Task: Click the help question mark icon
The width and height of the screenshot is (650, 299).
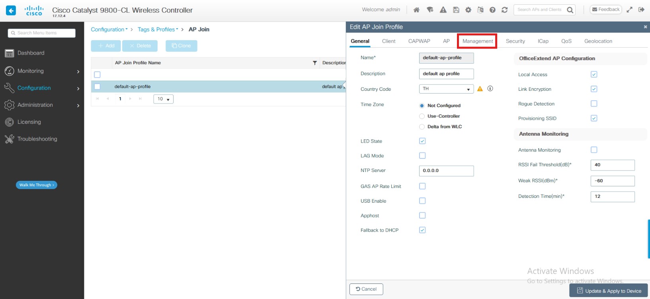Action: (x=492, y=10)
